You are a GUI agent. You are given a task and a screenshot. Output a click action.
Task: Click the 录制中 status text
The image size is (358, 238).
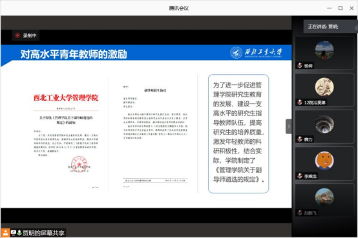(30, 35)
